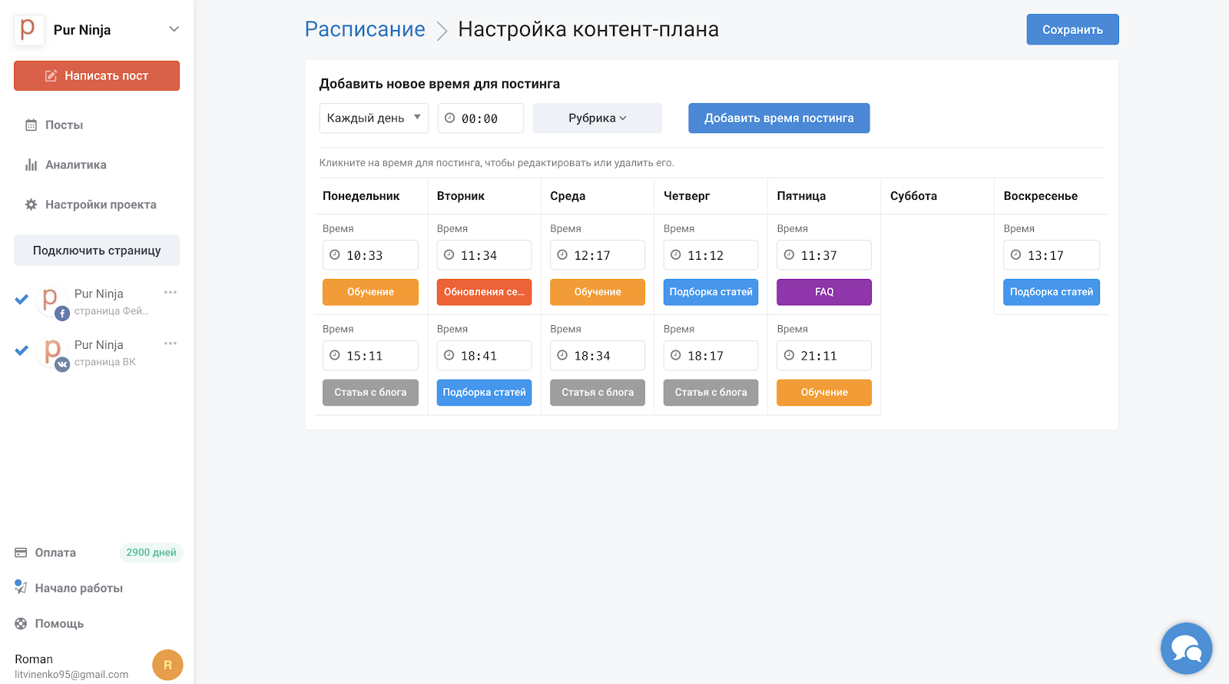Open the Посты menu item
1229x684 pixels.
(64, 125)
